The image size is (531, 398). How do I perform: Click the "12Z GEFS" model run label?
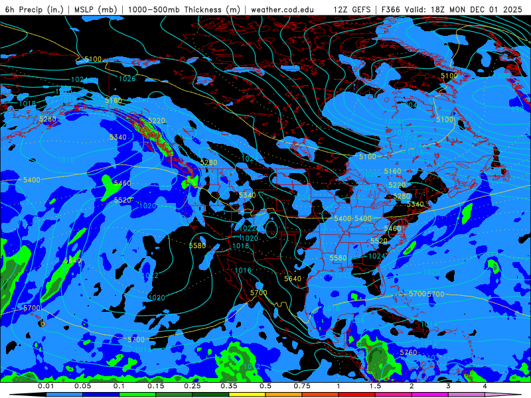352,9
